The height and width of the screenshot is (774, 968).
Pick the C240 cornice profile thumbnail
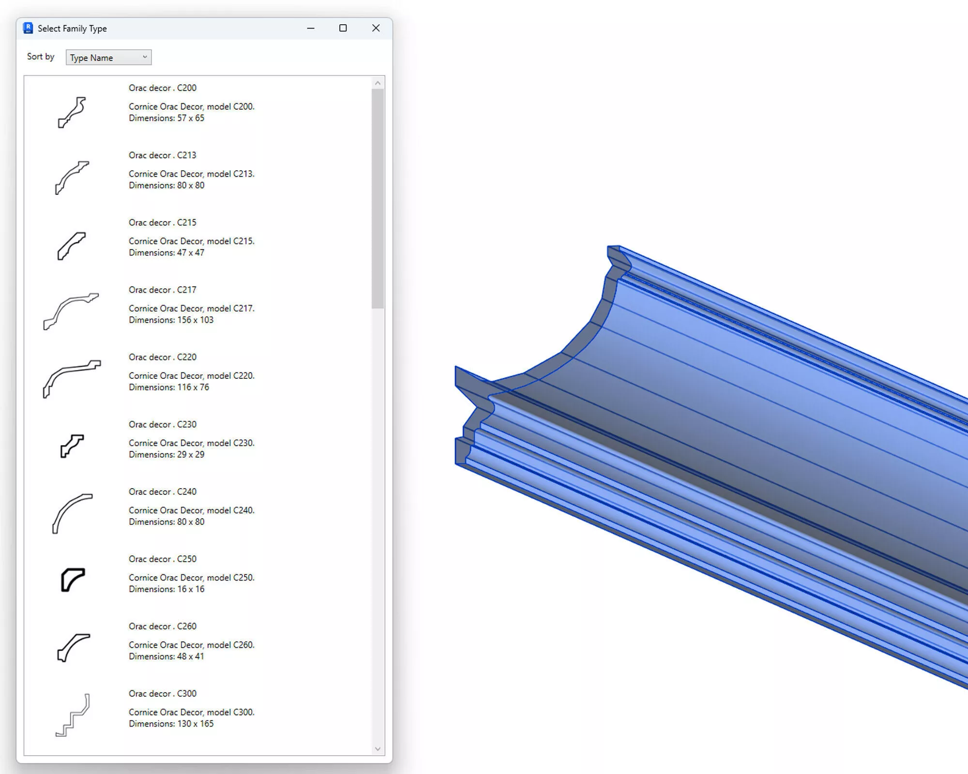point(72,514)
